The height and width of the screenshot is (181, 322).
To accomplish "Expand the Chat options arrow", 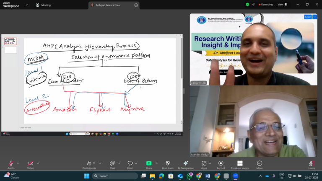I will point(119,163).
